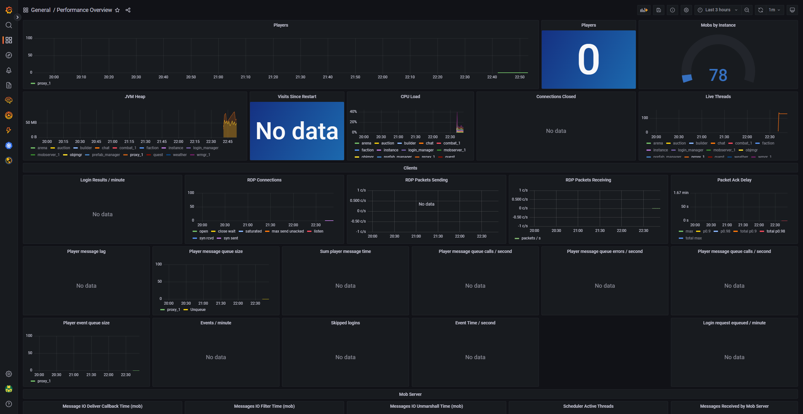
Task: Click the Search icon in sidebar
Action: pos(9,25)
